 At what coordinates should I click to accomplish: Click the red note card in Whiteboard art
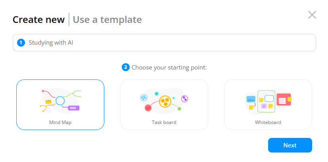pos(284,100)
